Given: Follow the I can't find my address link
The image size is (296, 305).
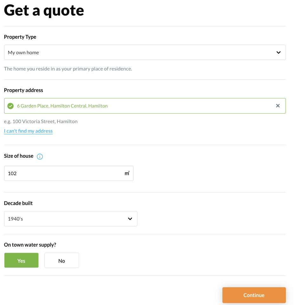Looking at the screenshot, I should pos(28,131).
